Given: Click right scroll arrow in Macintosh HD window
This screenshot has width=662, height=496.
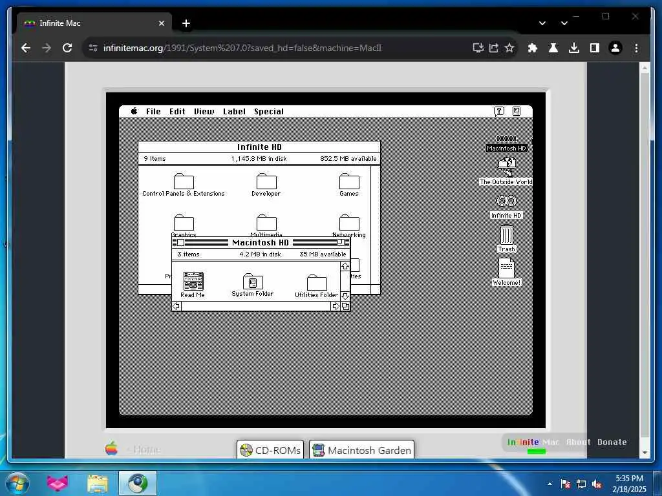Looking at the screenshot, I should (336, 306).
